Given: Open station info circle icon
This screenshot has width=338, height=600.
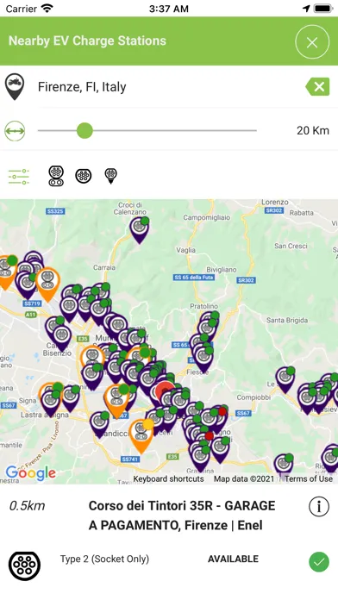Looking at the screenshot, I should [319, 506].
